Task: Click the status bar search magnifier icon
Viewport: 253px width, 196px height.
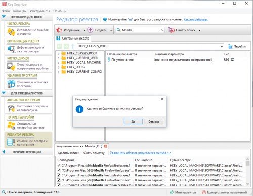Action: 4,192
